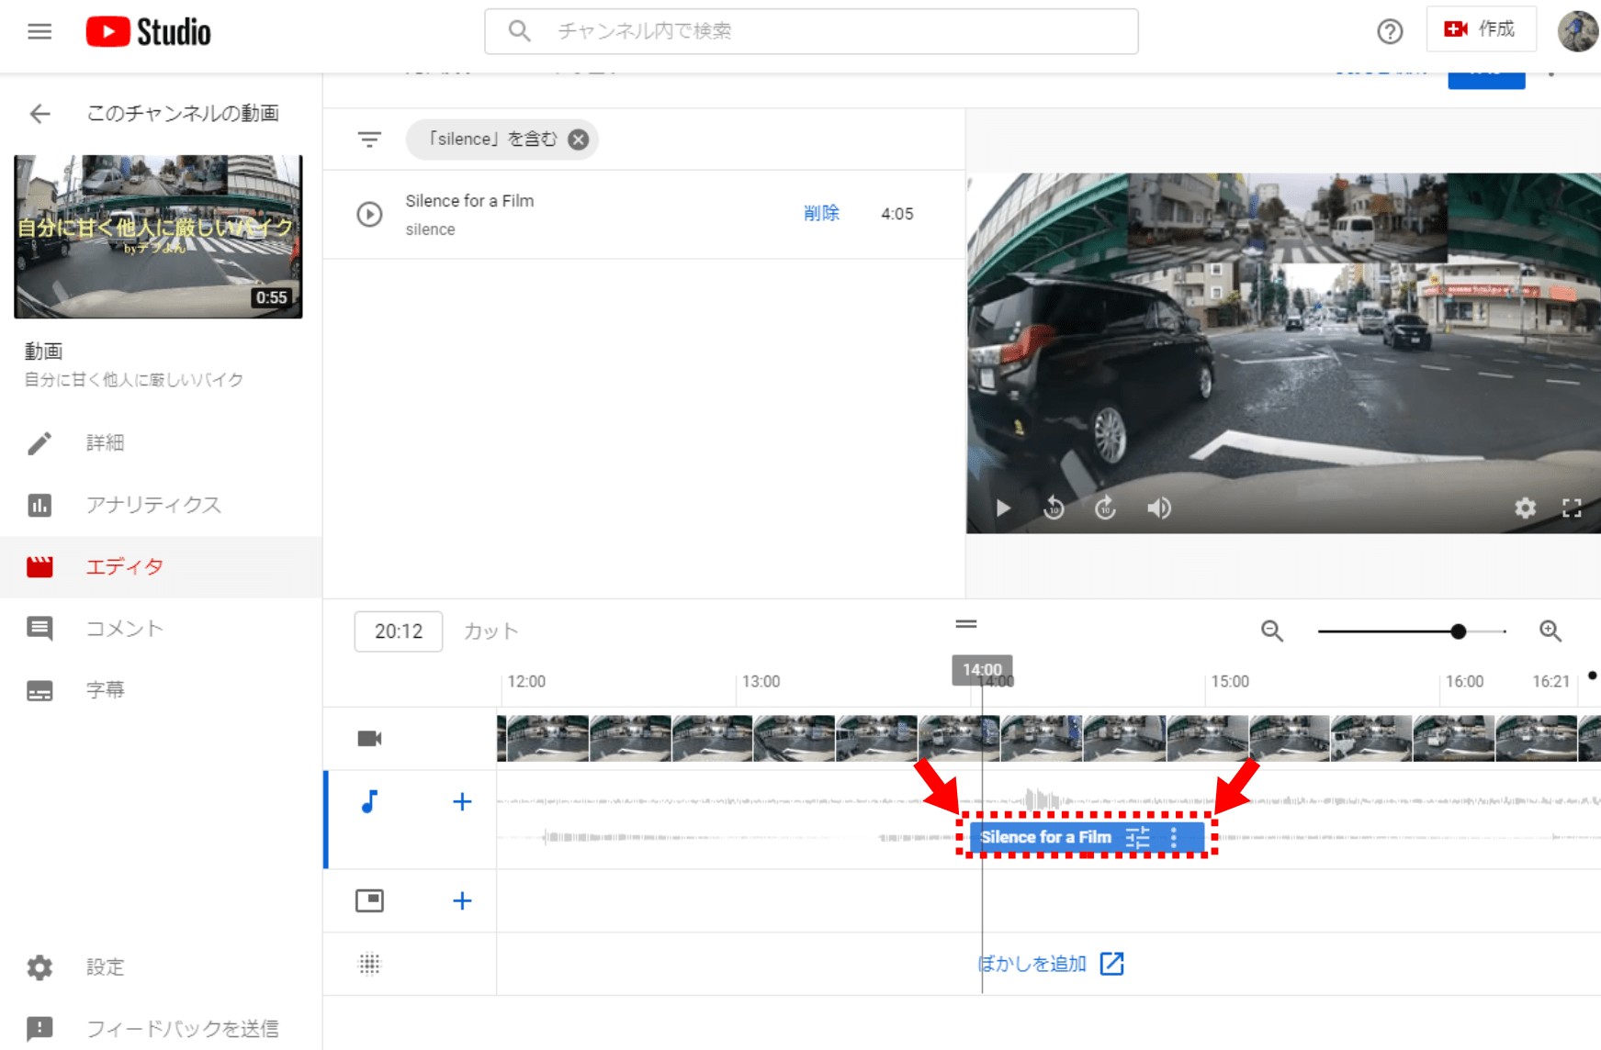Zoom in the timeline

[x=1550, y=631]
